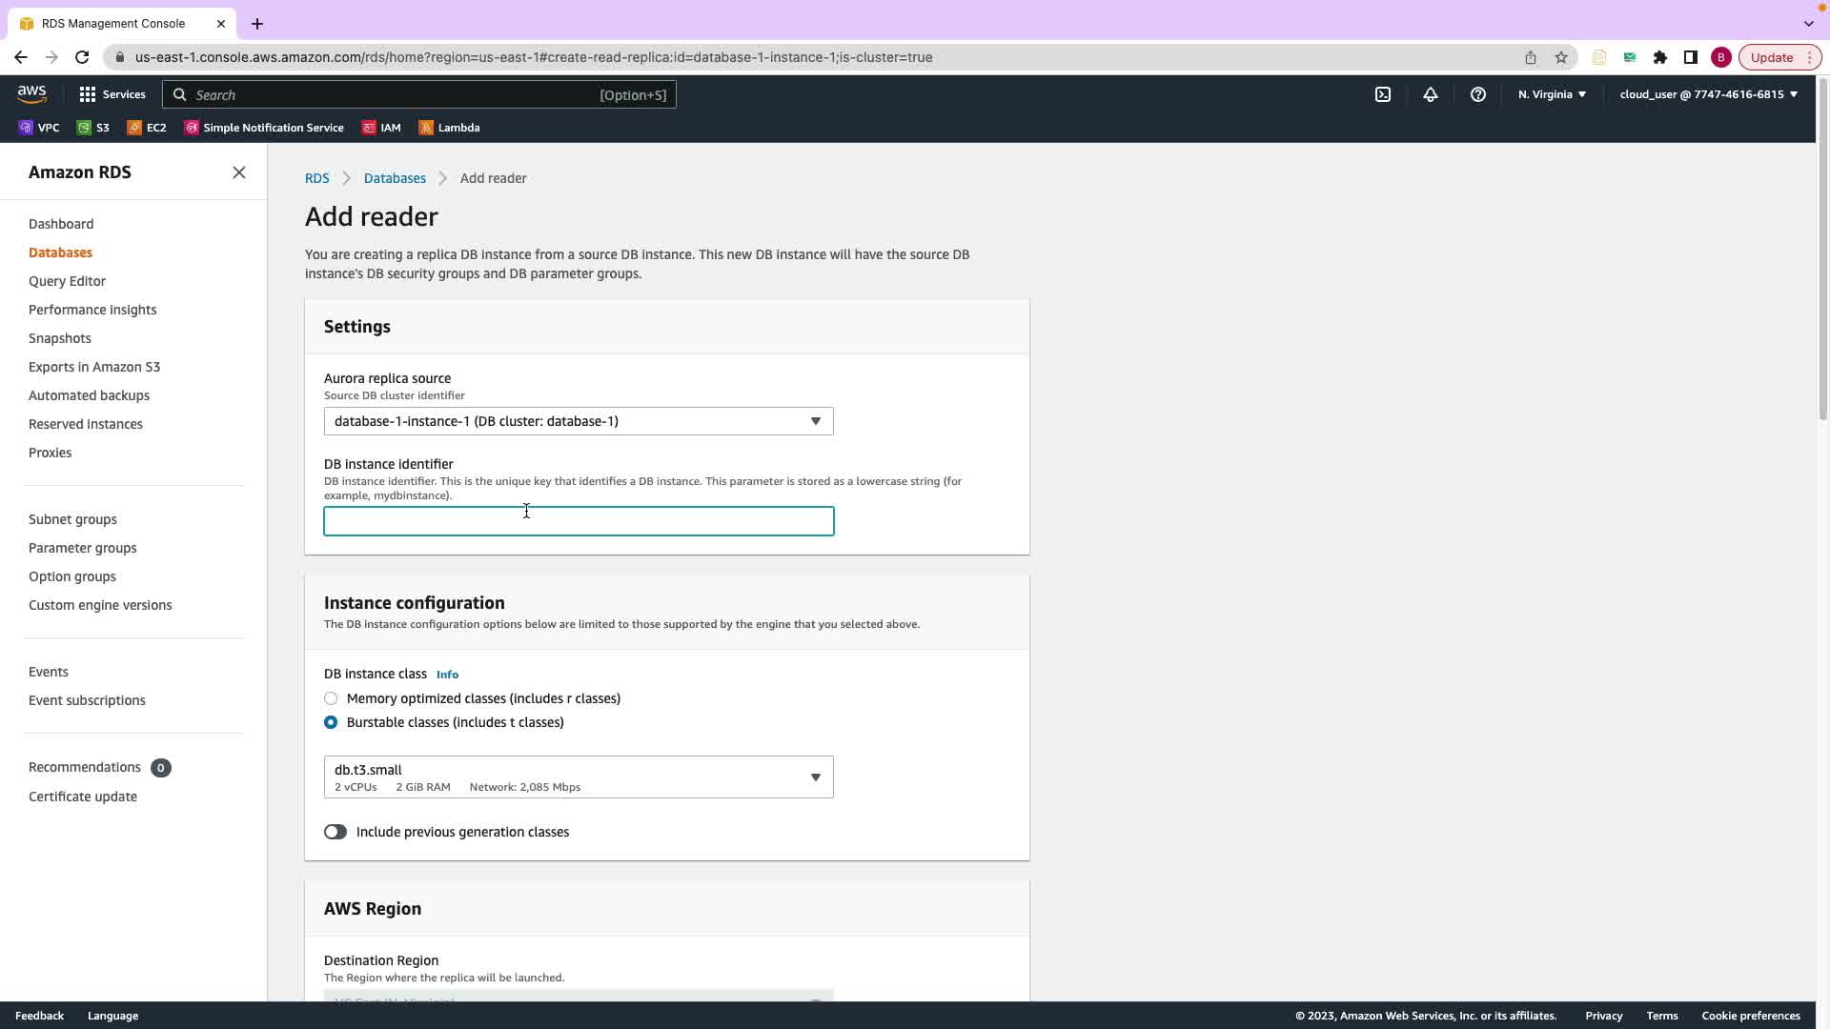
Task: Open the EC2 shortcut in favorites bar
Action: pos(147,128)
